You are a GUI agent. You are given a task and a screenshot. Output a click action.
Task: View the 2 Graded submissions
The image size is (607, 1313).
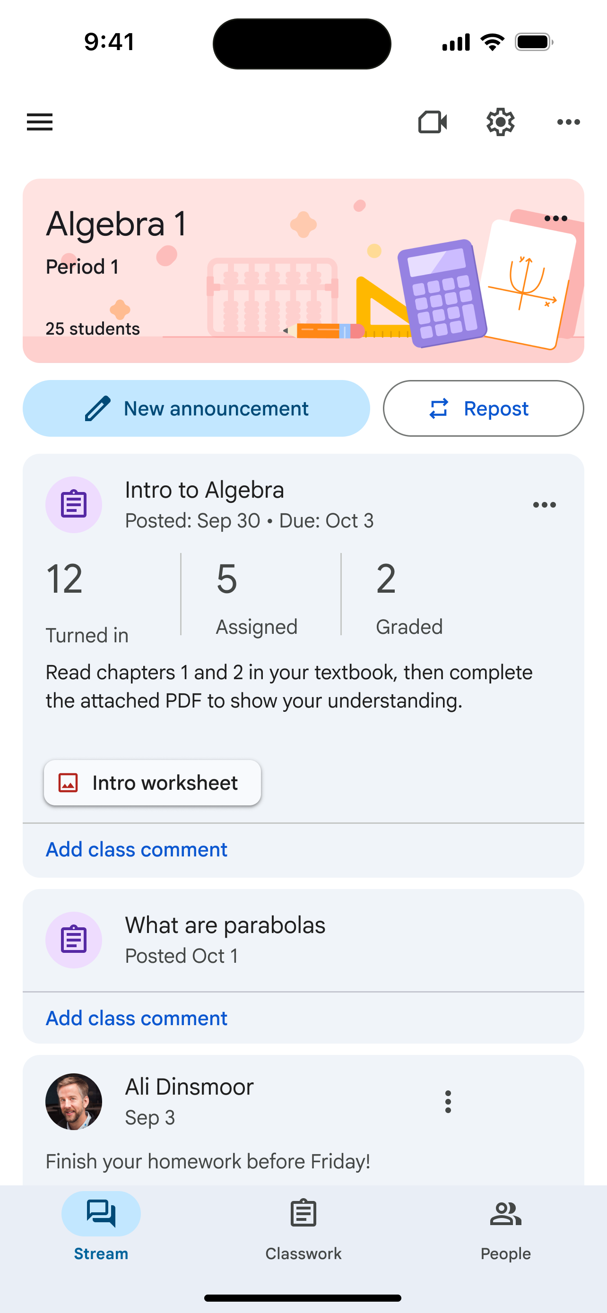409,594
